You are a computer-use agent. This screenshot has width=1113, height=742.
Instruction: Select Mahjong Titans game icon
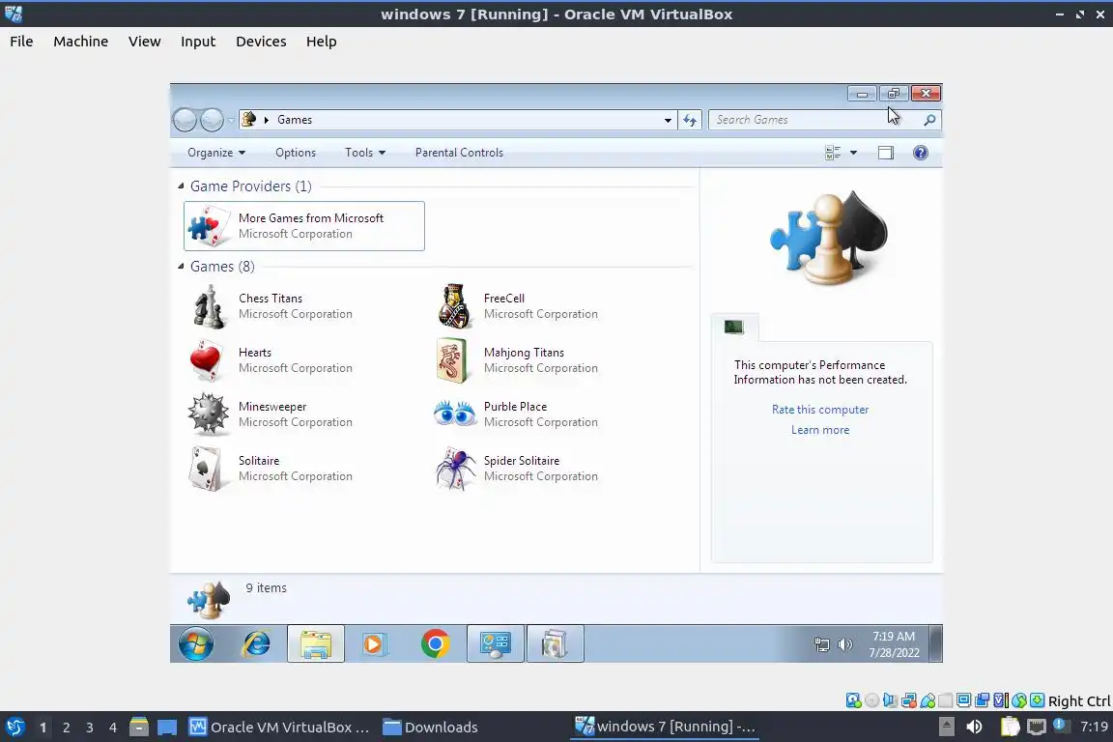pos(451,360)
